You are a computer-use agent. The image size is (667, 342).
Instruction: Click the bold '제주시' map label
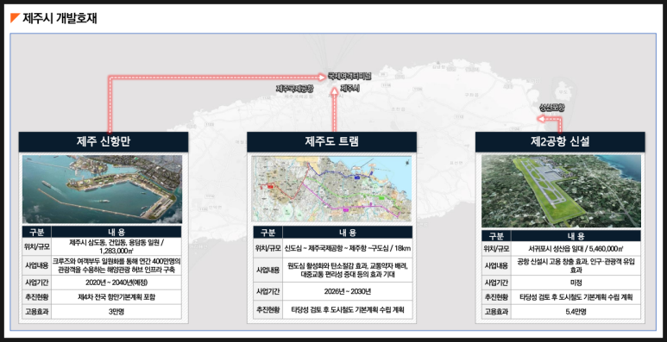pos(350,89)
